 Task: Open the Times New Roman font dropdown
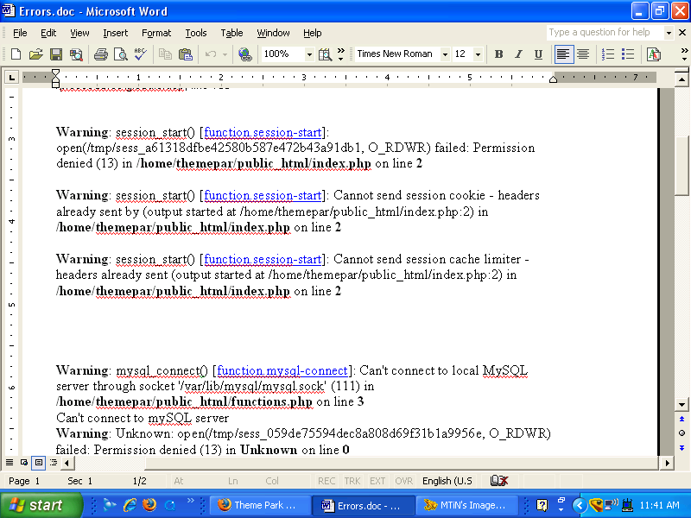coord(445,54)
